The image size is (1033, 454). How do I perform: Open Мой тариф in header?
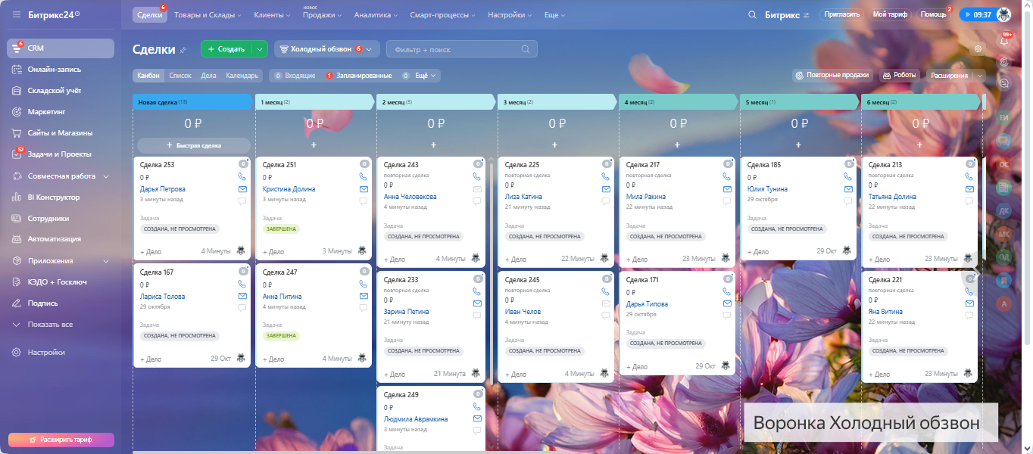pos(890,14)
